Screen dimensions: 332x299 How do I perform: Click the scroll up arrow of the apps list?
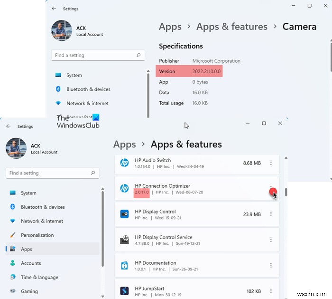coord(286,158)
